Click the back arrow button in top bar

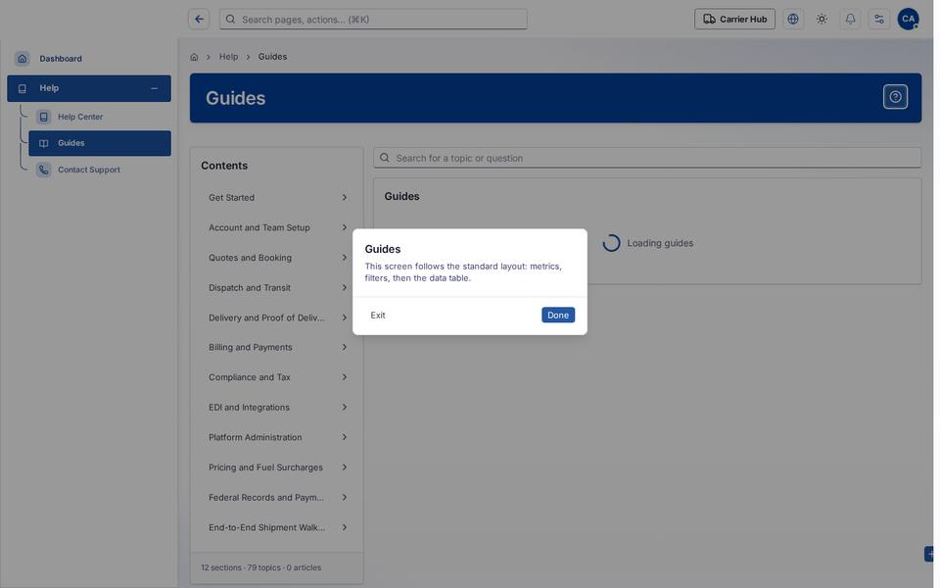pyautogui.click(x=199, y=20)
